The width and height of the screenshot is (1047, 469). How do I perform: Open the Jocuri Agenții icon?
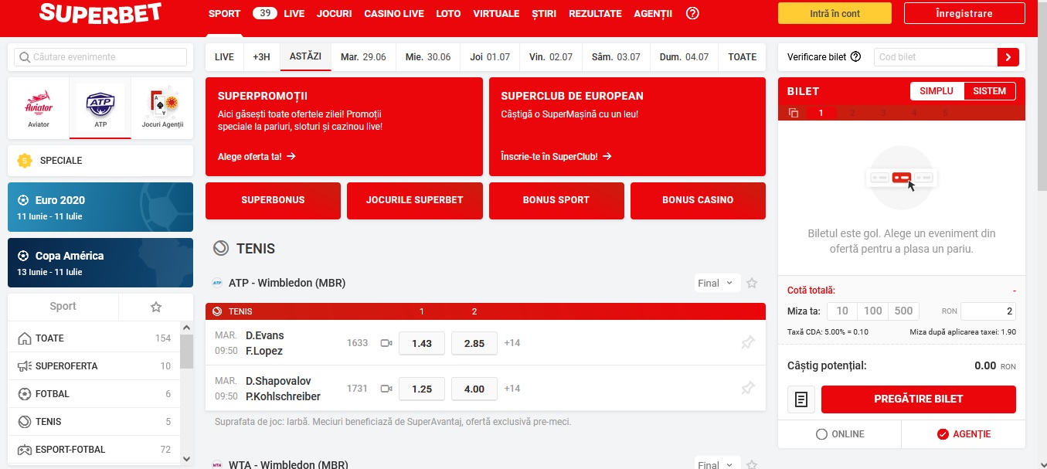click(x=162, y=108)
